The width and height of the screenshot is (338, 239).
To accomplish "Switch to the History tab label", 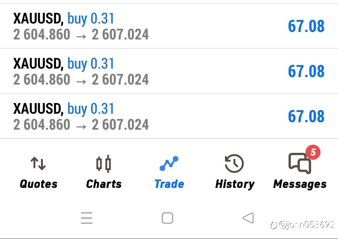I will pyautogui.click(x=235, y=184).
